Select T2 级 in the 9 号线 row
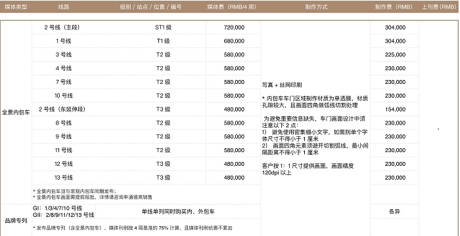The width and height of the screenshot is (460, 236). (x=163, y=137)
